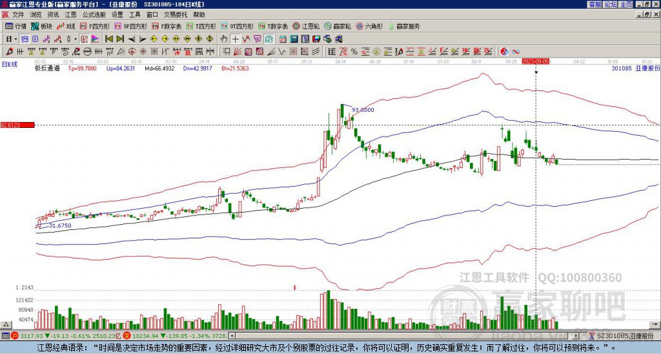
Task: Select the circled cross target tool
Action: pos(132,52)
